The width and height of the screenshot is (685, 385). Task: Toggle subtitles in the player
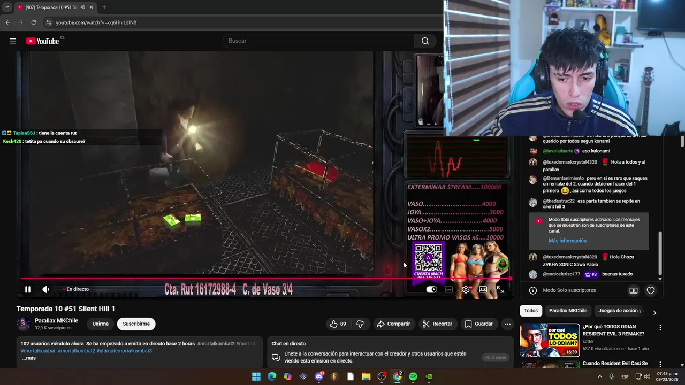coord(449,289)
